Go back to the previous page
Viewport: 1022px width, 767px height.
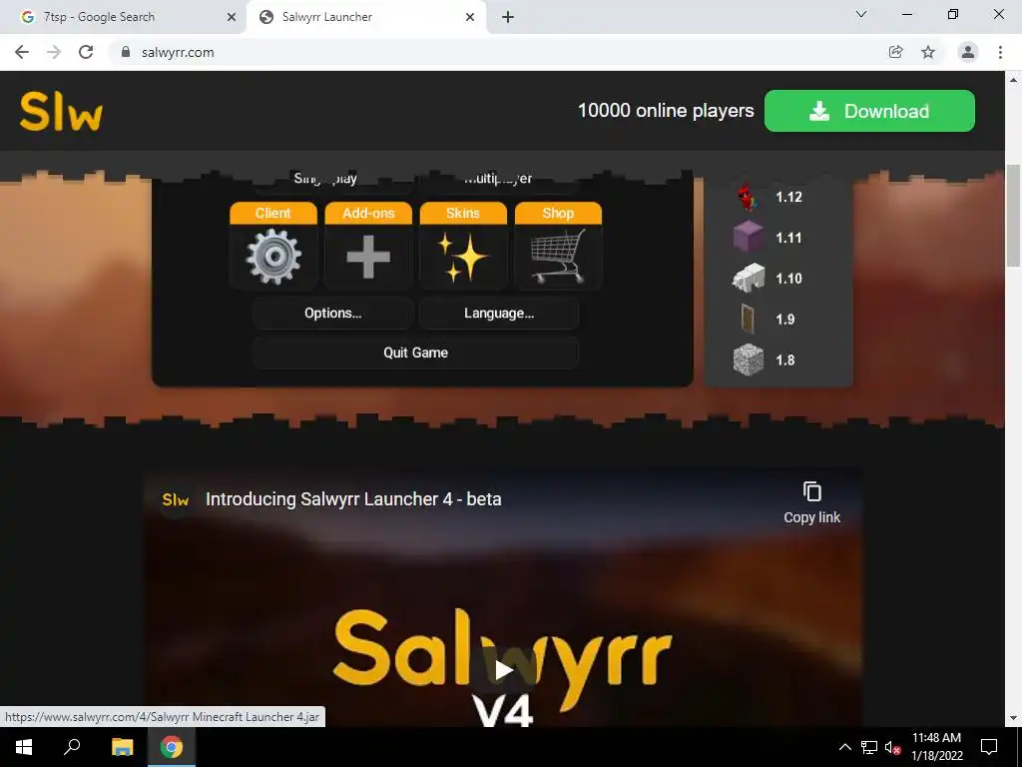22,52
